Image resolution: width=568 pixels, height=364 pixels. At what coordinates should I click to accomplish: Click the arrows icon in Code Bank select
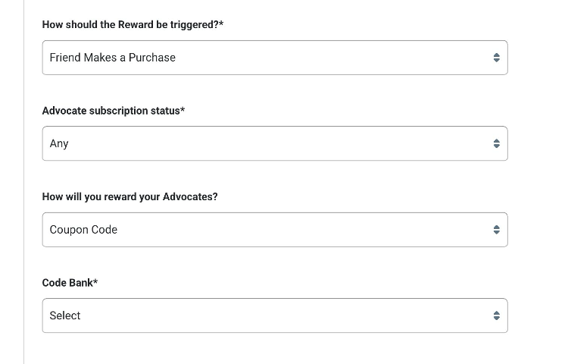[496, 315]
